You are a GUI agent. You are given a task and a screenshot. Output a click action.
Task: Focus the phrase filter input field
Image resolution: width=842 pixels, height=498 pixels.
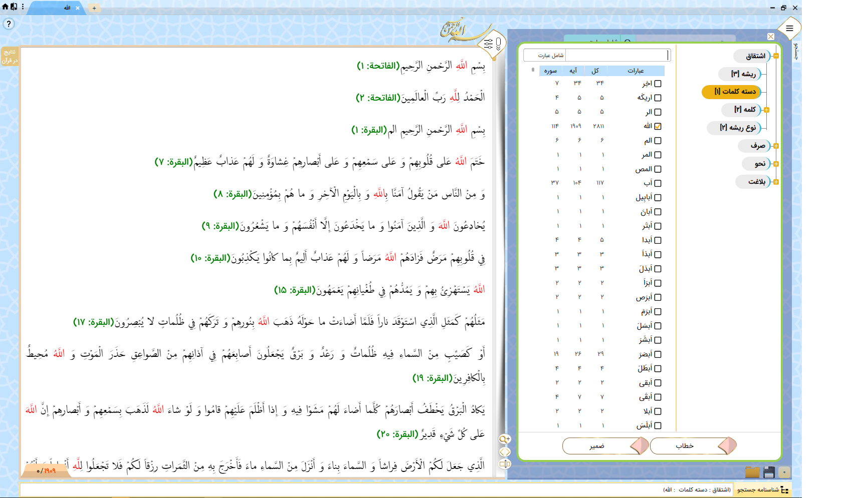click(617, 55)
